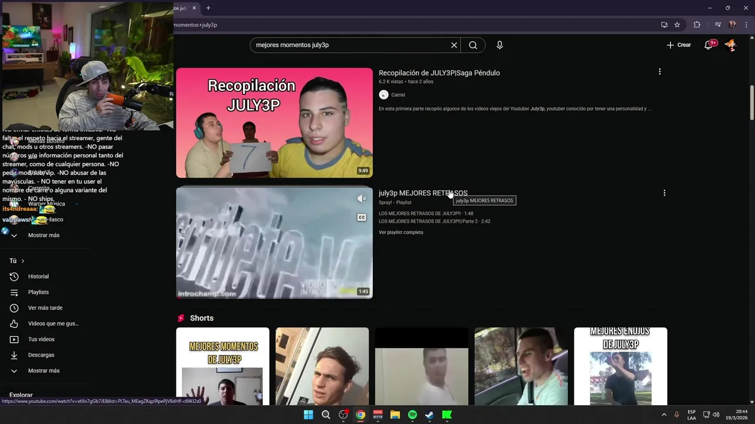Viewport: 755px width, 424px height.
Task: Open Ver más tarde in the sidebar
Action: pyautogui.click(x=45, y=308)
